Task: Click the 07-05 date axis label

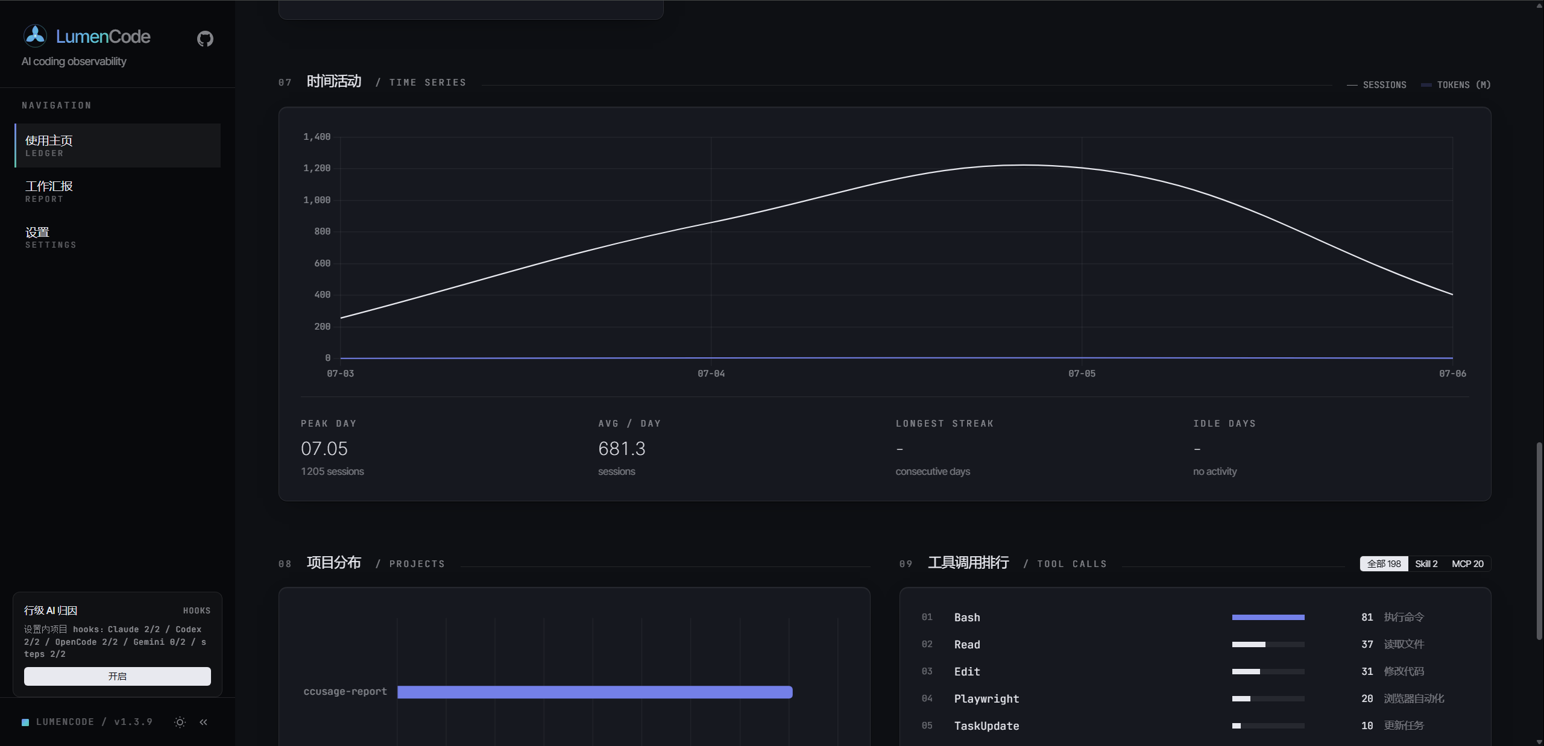Action: point(1082,374)
